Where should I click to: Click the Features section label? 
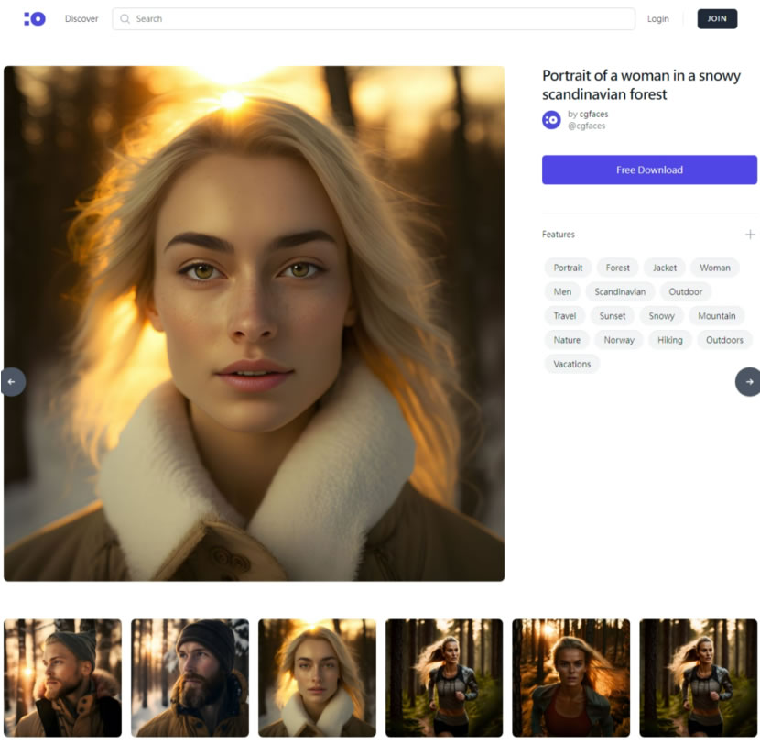tap(558, 235)
